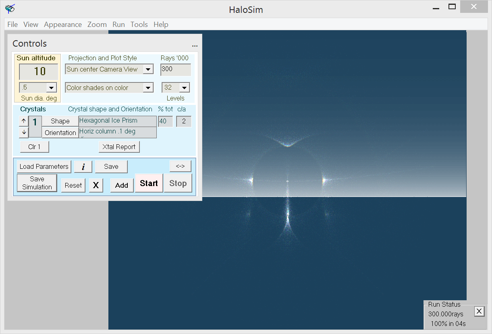The height and width of the screenshot is (334, 492).
Task: Click the up arrow crystal selector
Action: tap(24, 121)
